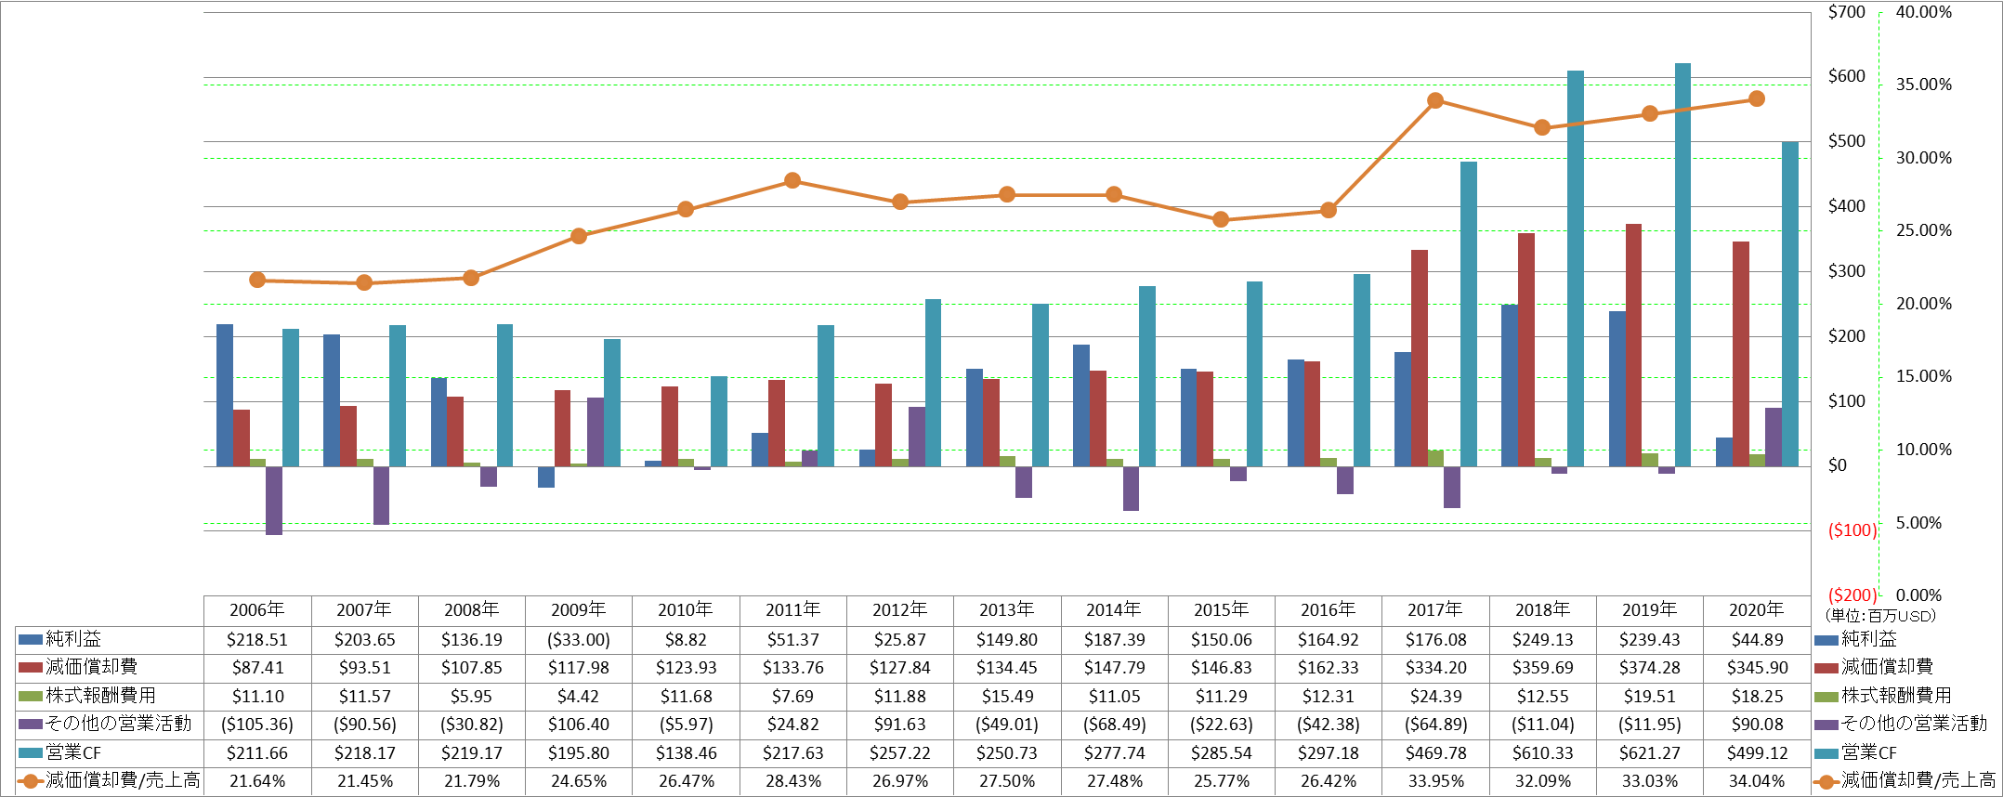
Task: Click the (単位:百万USD) unit note
Action: pyautogui.click(x=1880, y=616)
